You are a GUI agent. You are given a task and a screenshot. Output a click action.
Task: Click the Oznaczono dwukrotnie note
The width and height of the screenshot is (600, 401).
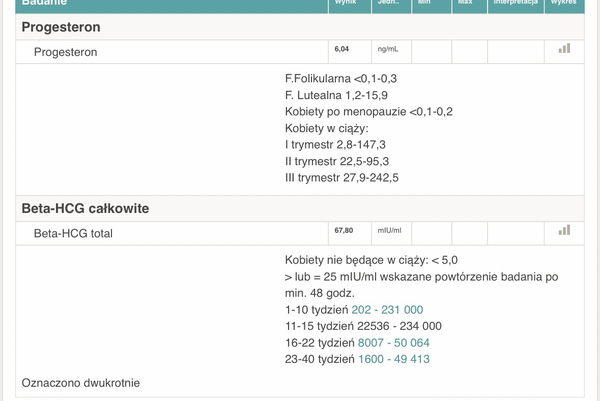tap(80, 383)
